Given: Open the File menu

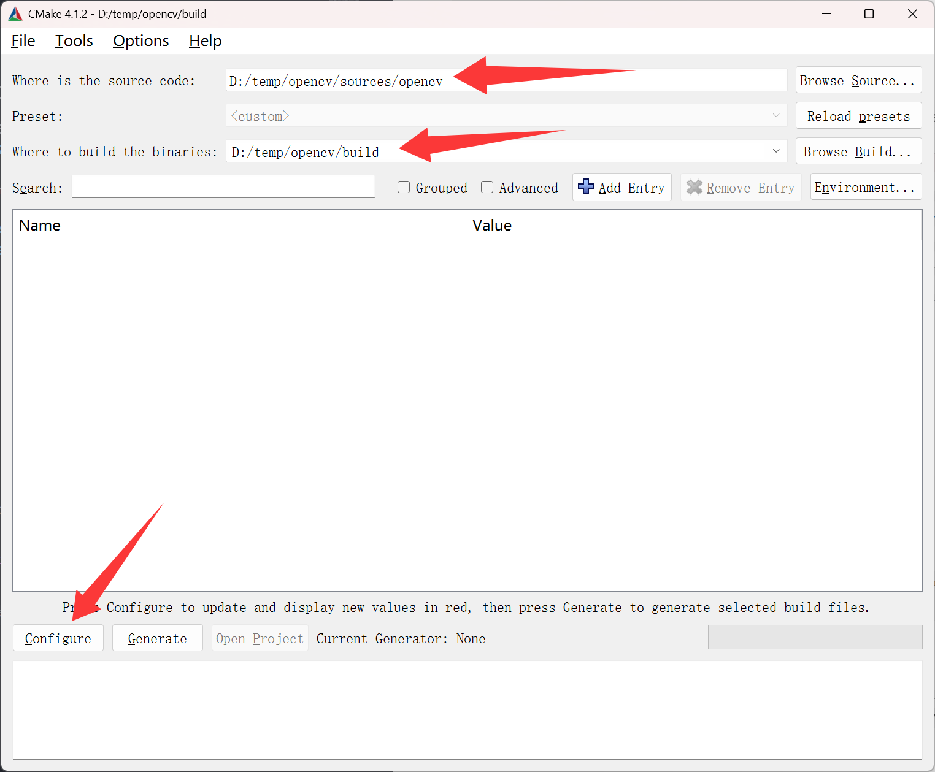Looking at the screenshot, I should point(23,41).
